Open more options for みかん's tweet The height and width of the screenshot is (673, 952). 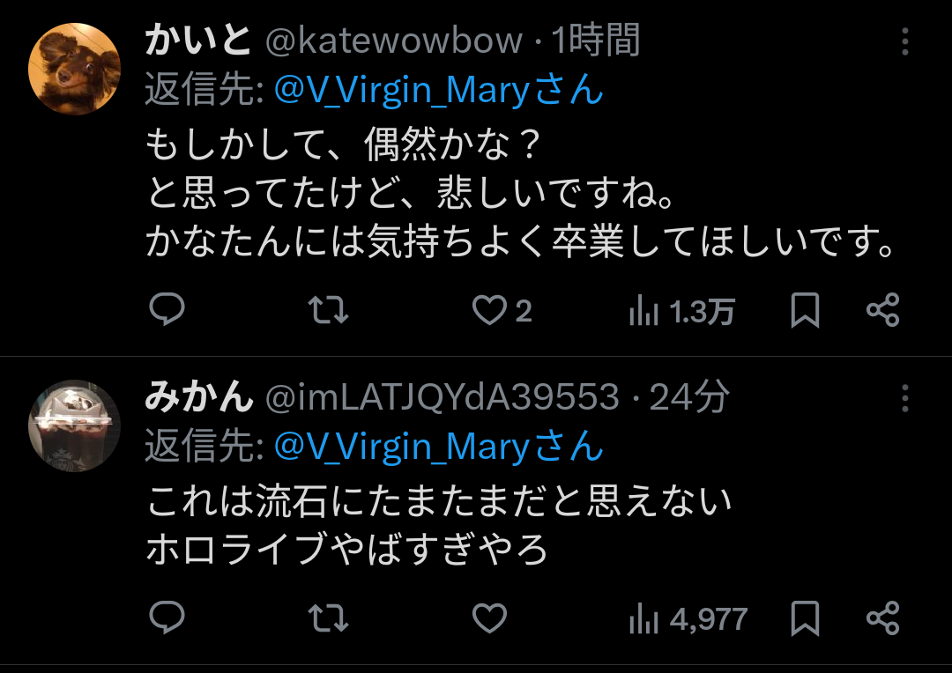904,398
